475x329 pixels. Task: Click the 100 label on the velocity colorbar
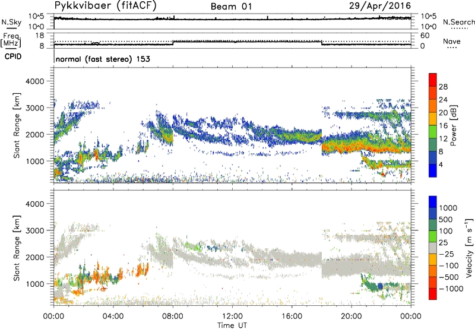tap(447, 231)
